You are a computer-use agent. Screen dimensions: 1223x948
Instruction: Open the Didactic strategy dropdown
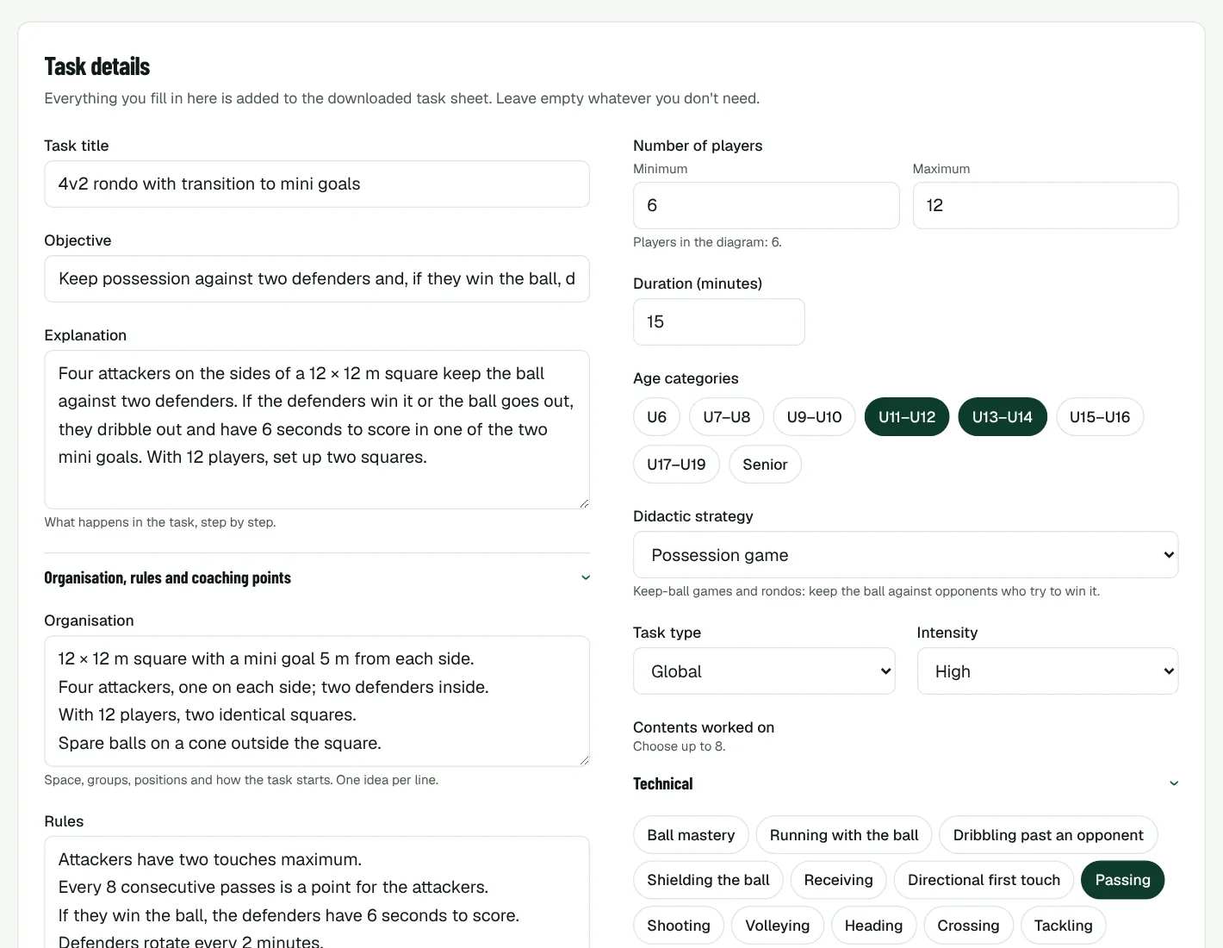pos(905,555)
